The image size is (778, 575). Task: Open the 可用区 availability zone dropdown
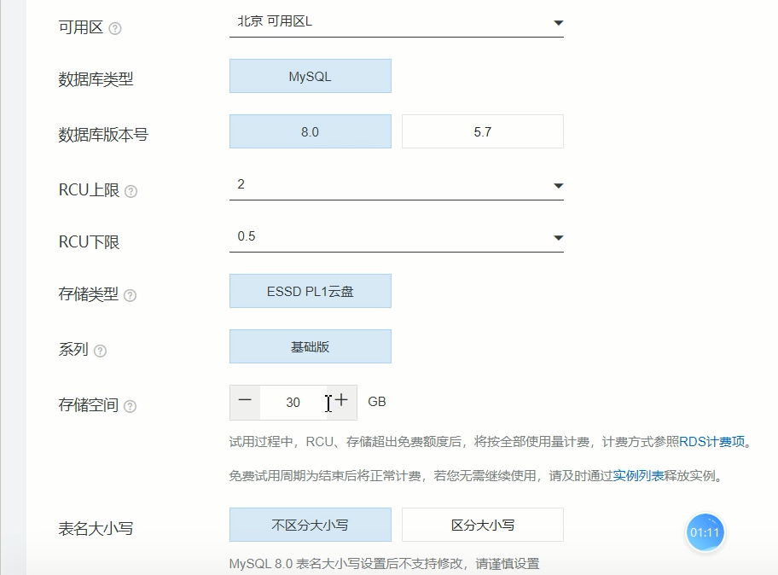click(396, 23)
